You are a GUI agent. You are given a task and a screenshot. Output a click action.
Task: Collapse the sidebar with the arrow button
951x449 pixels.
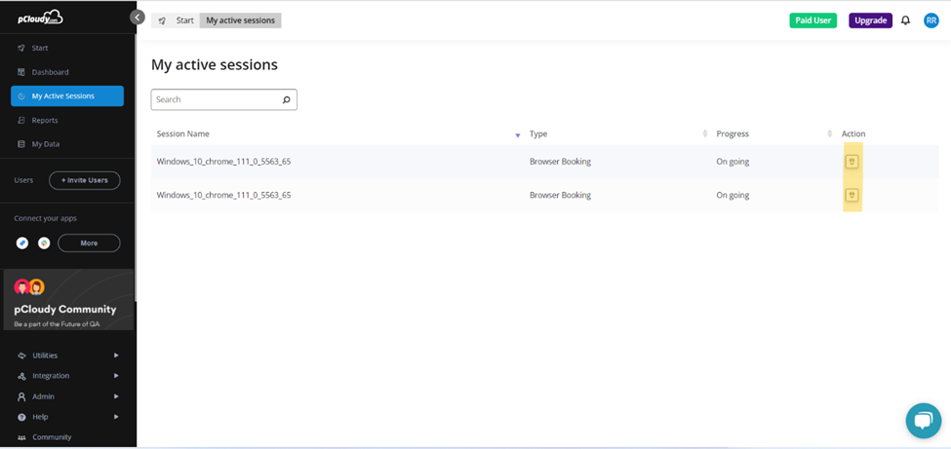click(x=138, y=18)
